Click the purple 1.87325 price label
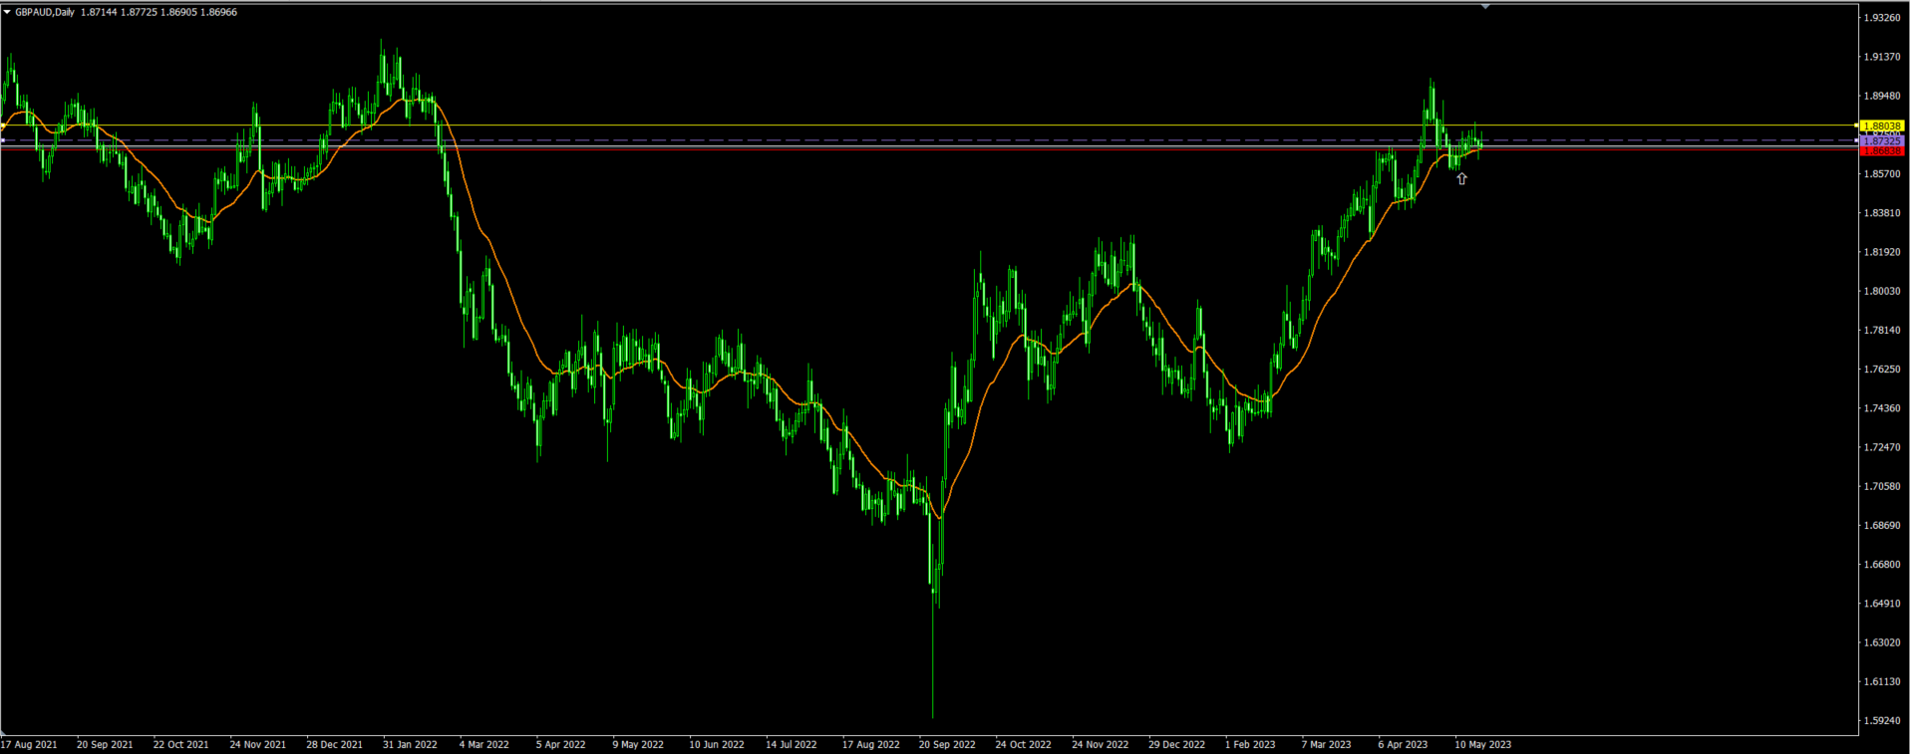Screen dimensions: 1910x754 (x=1882, y=141)
